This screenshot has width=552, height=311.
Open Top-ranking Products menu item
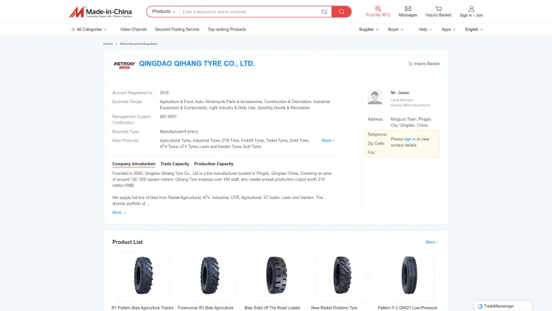[x=227, y=30]
